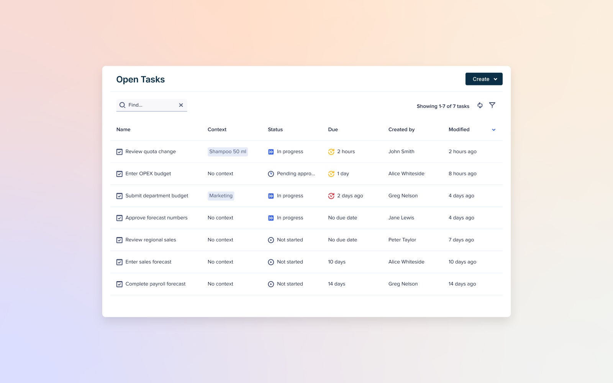The image size is (613, 383).
Task: Open the filter options funnel icon
Action: click(x=493, y=105)
